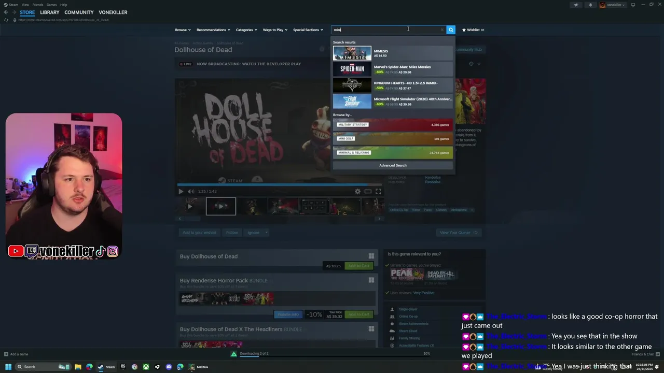Add Renderise Horror Pack bundle to cart

(358, 314)
